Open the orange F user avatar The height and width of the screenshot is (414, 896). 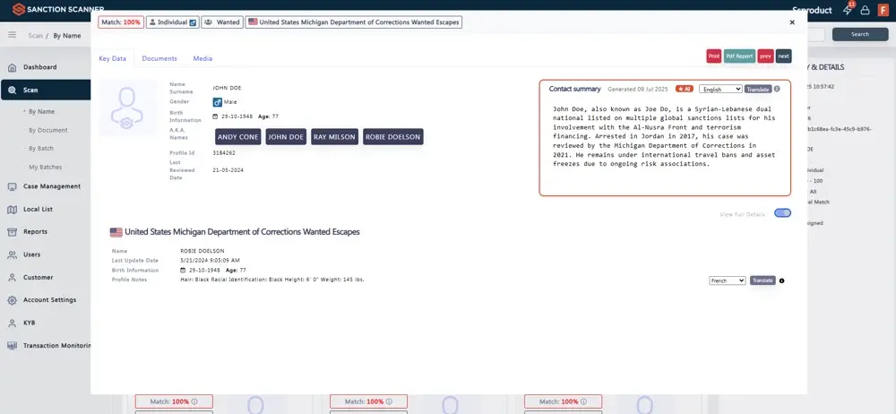pyautogui.click(x=882, y=10)
